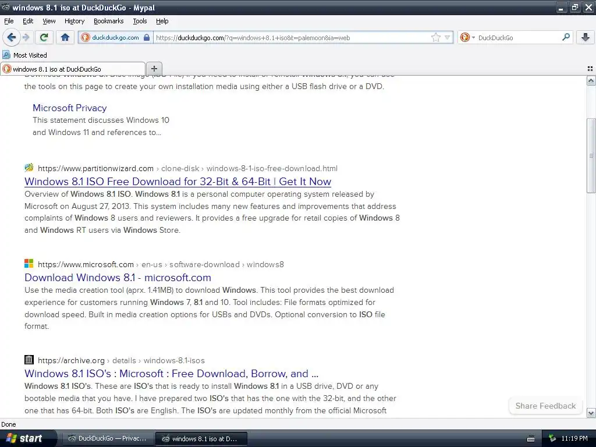Open the Downloads arrow button
Screen dimensions: 596x447
coord(586,37)
